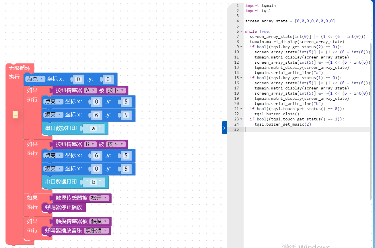Edit x value 6 in 点亮 block under sensor B
The width and height of the screenshot is (375, 248).
96,155
